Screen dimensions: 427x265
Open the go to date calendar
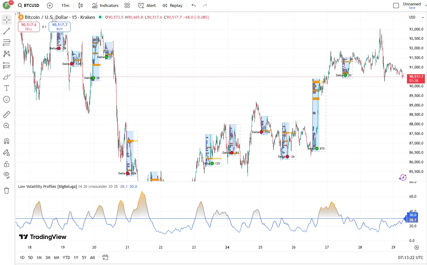tap(105, 258)
